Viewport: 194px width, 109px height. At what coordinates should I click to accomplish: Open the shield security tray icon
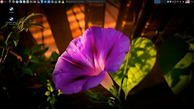click(x=170, y=2)
